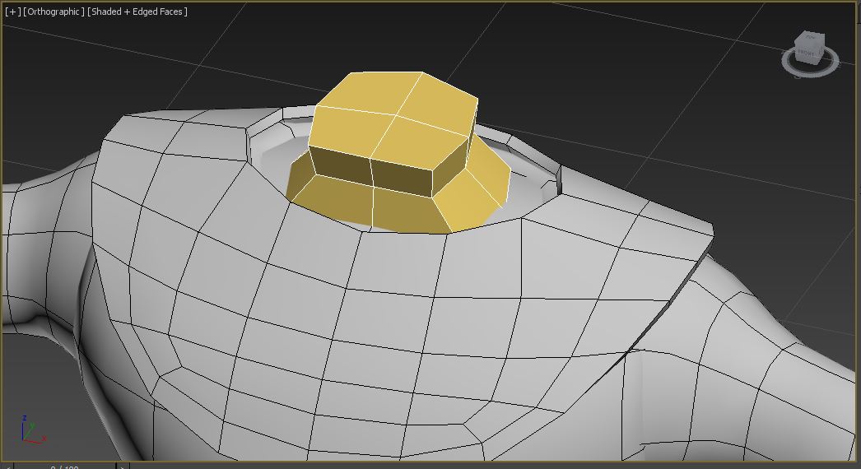Click the Top face of the ViewCube

coord(810,38)
